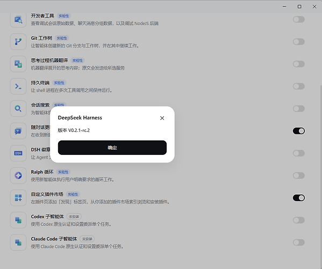
Task: Click the 版本 V0.2.1-rc.2 text
Action: click(74, 130)
